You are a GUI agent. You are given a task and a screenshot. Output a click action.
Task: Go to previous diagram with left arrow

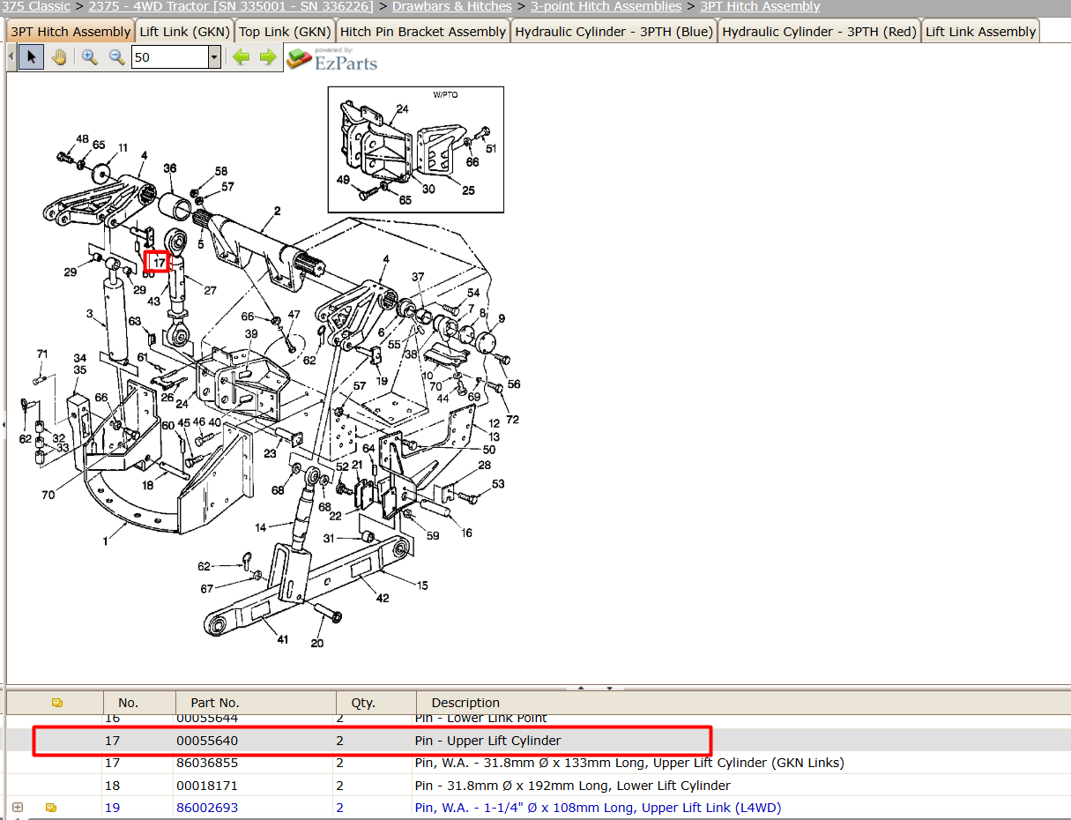click(241, 58)
